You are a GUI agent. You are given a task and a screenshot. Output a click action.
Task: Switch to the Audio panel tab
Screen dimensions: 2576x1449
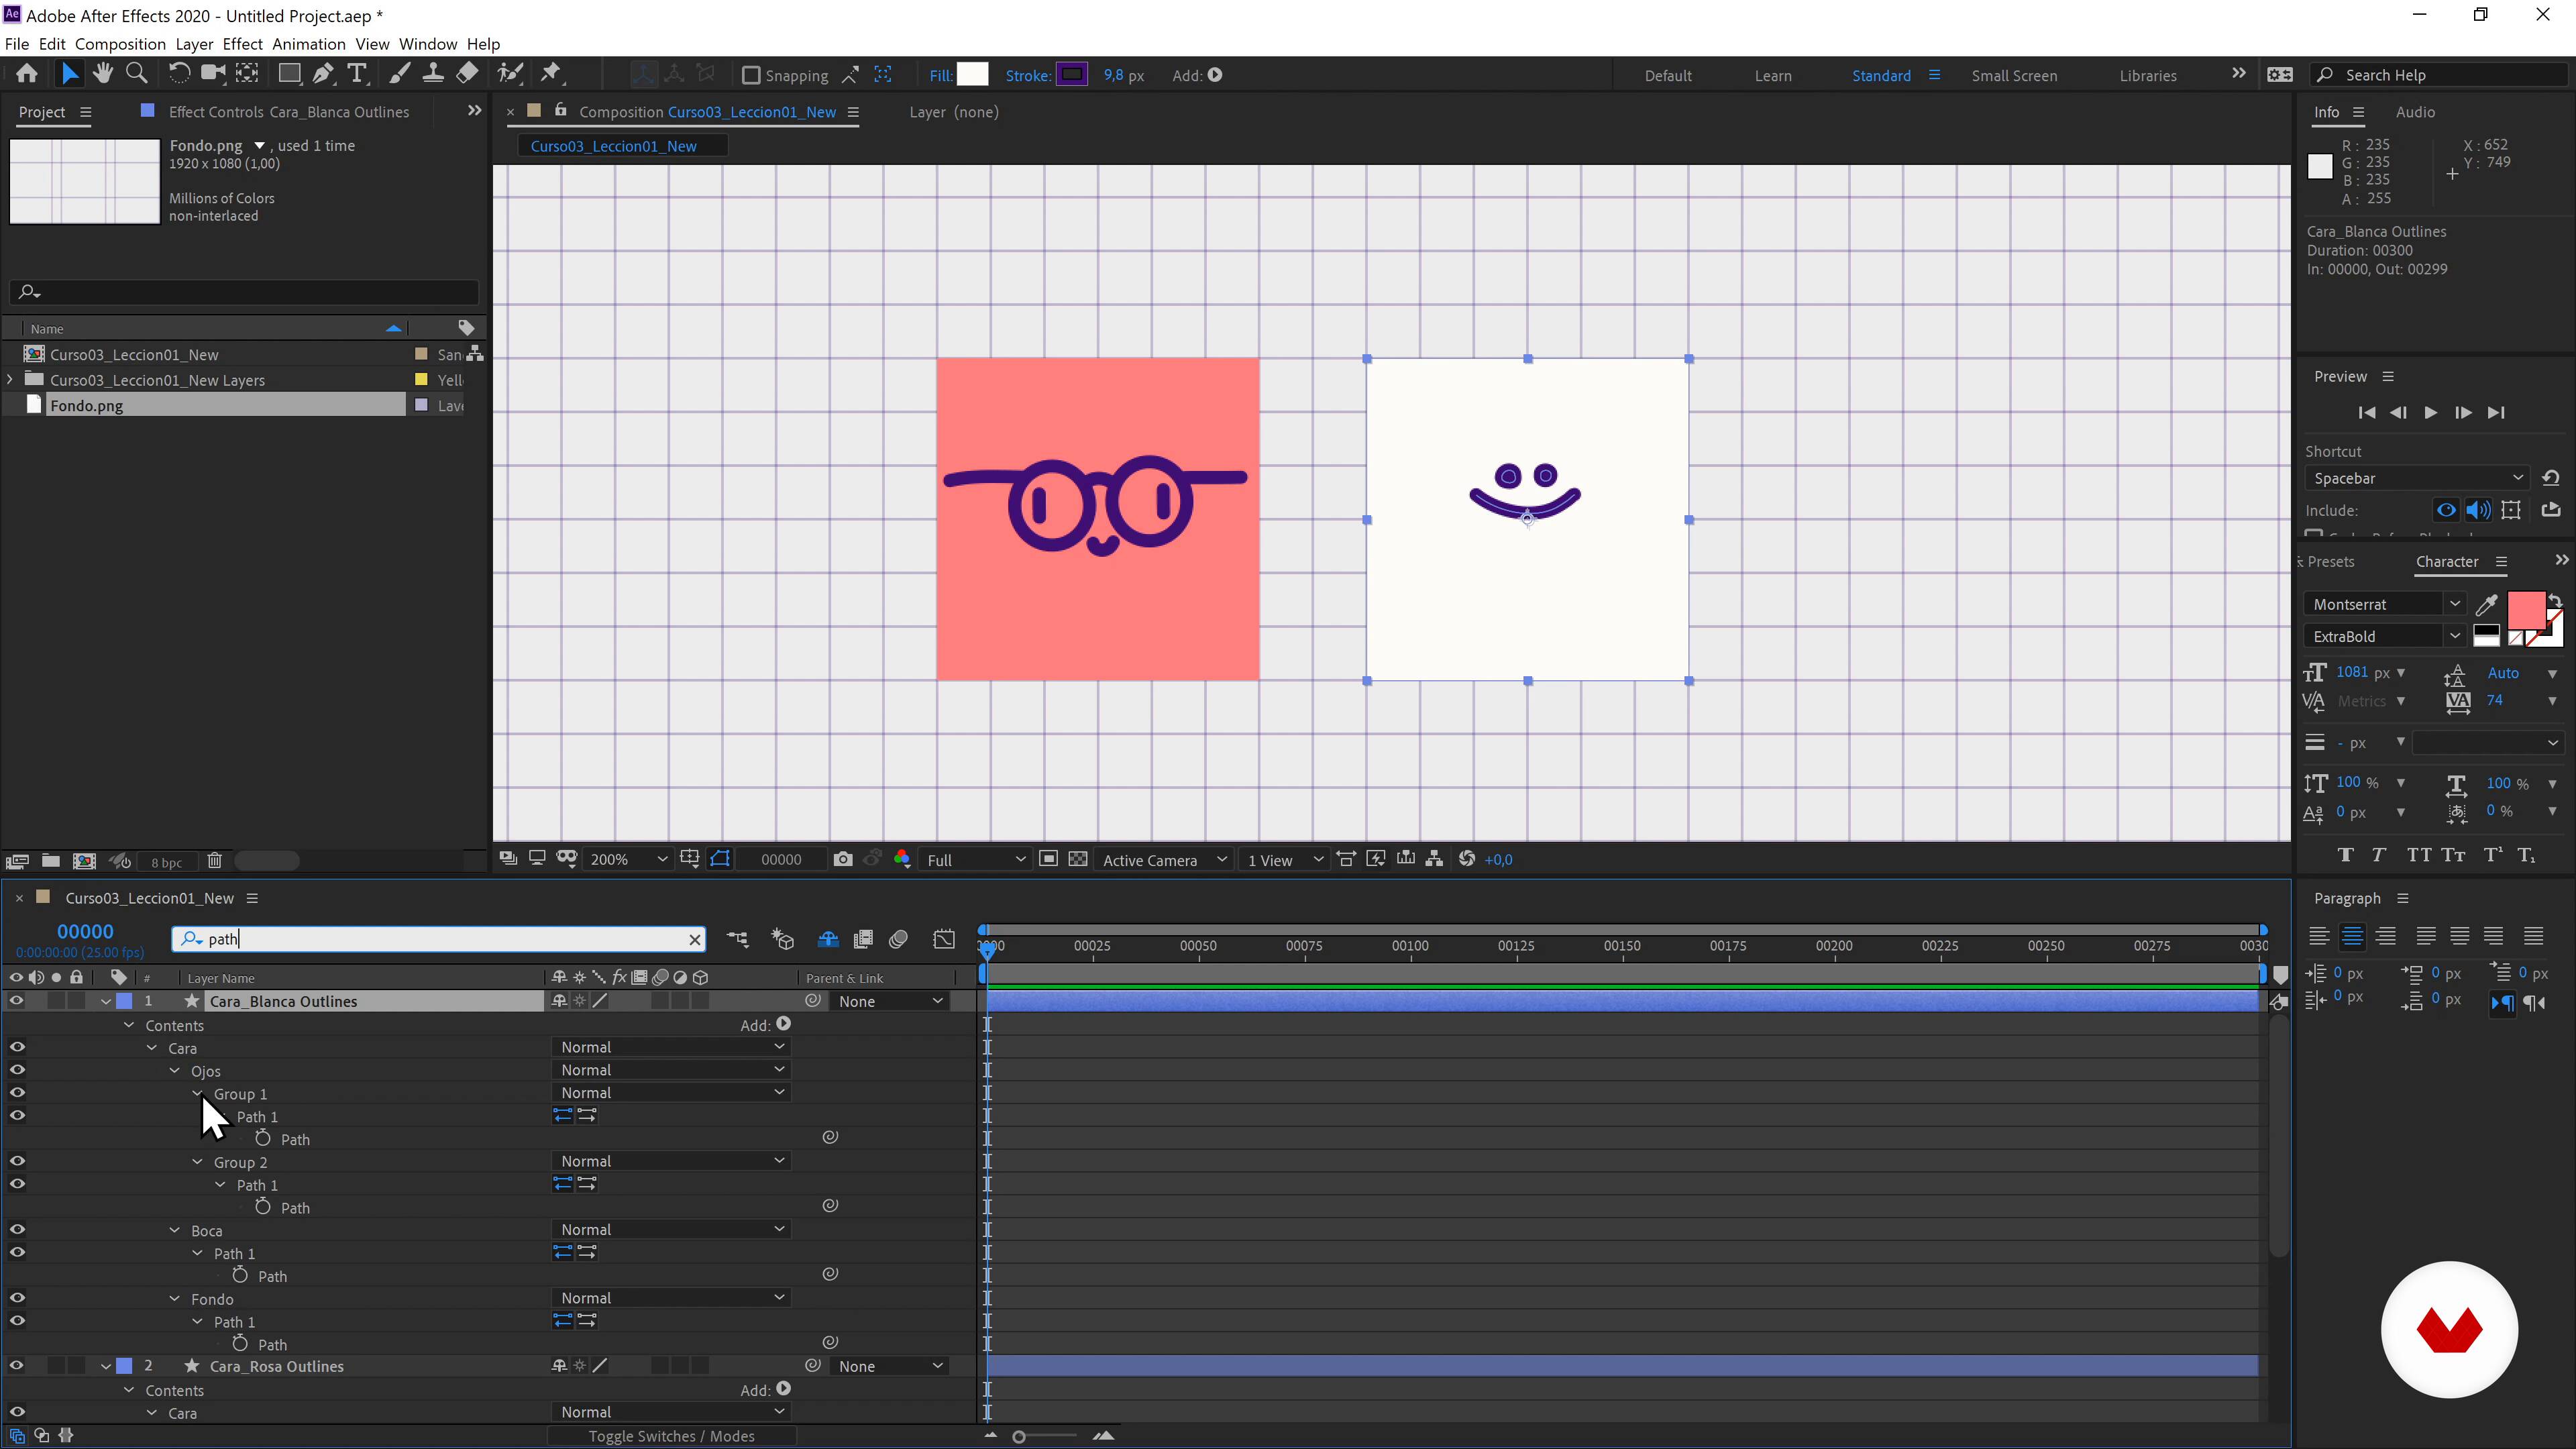click(x=2415, y=112)
